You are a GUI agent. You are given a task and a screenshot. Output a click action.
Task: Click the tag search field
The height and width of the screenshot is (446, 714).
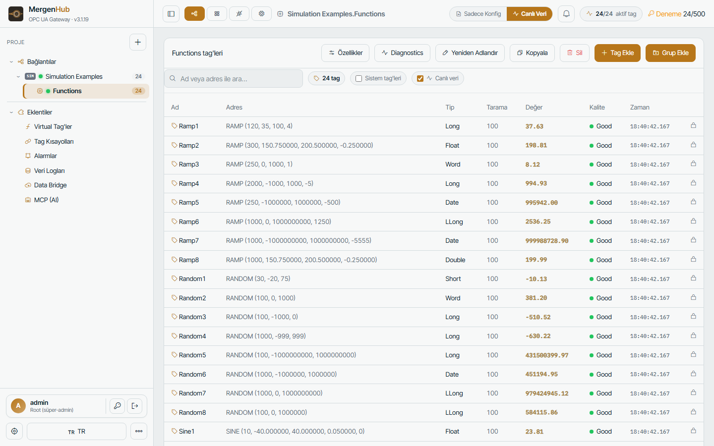(234, 79)
